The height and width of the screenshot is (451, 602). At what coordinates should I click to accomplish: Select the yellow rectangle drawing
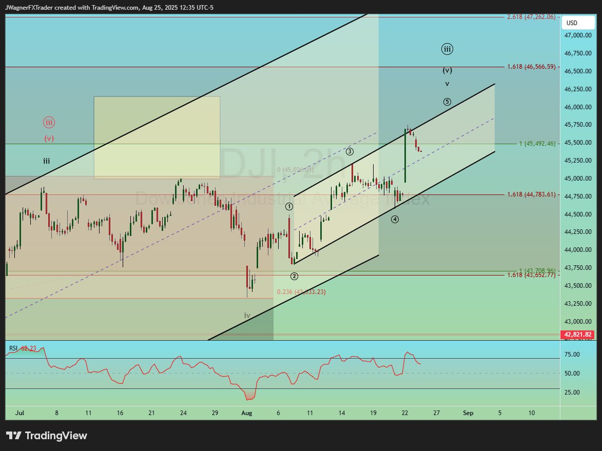click(157, 138)
